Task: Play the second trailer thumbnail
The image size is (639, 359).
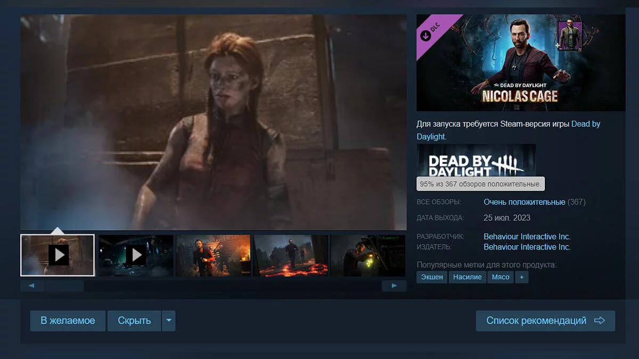Action: tap(136, 255)
